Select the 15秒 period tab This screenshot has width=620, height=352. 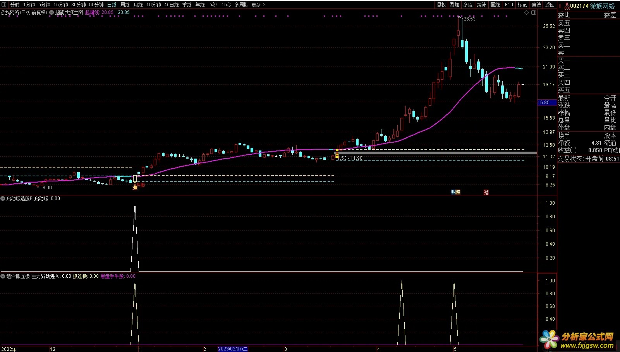coord(226,5)
